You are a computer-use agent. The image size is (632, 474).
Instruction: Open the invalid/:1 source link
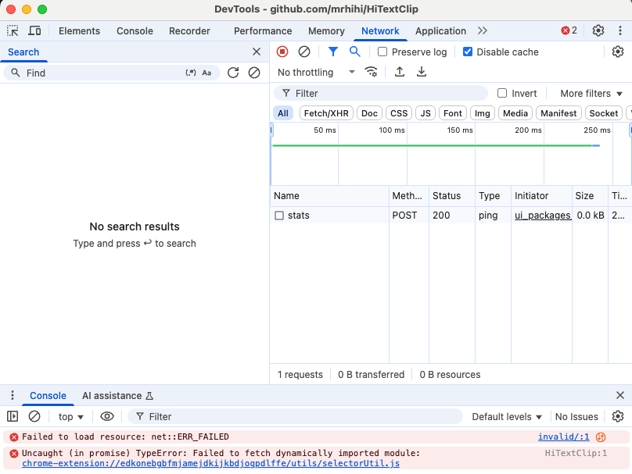click(x=563, y=437)
